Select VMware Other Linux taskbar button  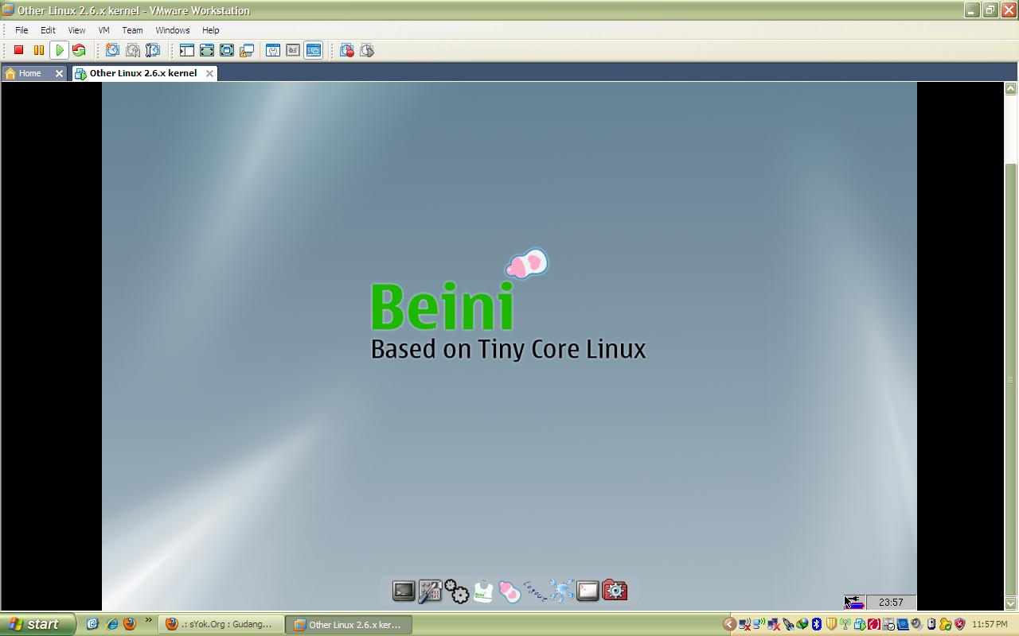tap(349, 624)
